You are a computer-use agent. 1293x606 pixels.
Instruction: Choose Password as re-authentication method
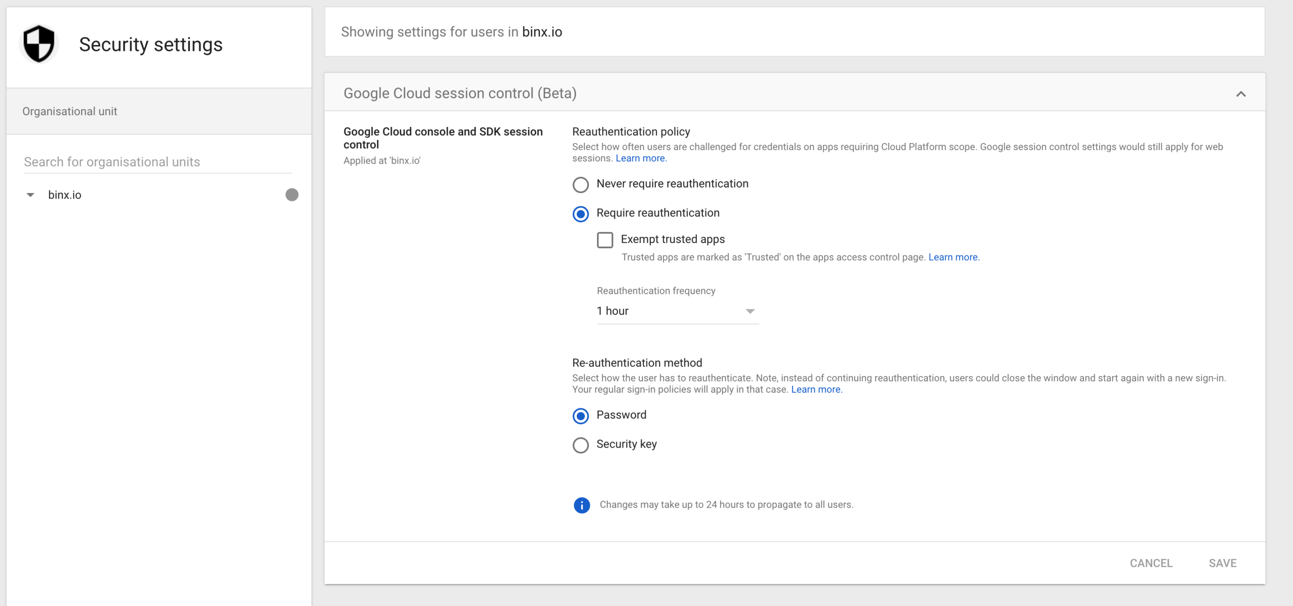point(580,416)
